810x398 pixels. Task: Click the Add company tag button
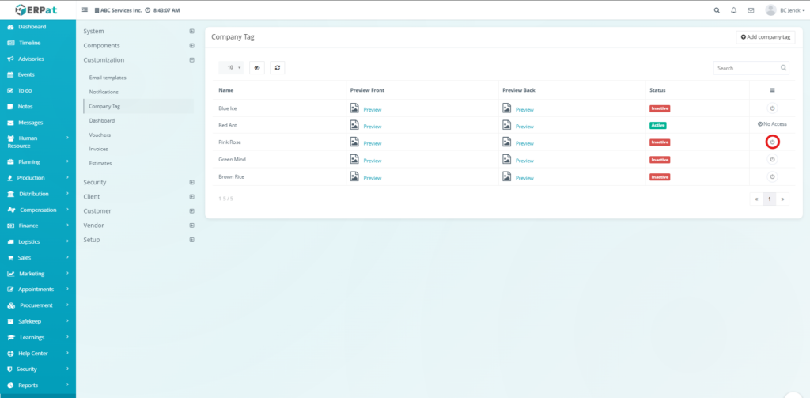point(765,37)
